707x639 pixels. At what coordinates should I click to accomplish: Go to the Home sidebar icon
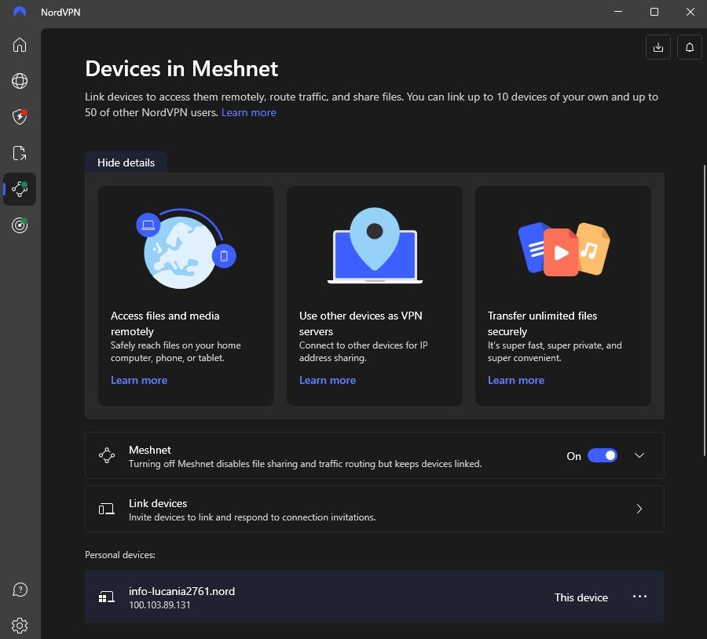[20, 45]
